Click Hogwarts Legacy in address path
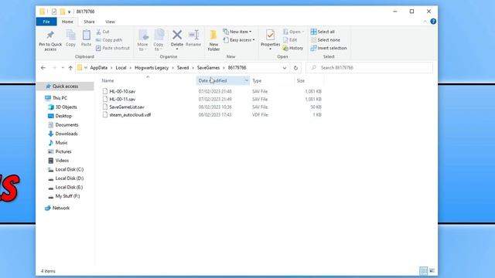495x278 pixels. (x=152, y=68)
